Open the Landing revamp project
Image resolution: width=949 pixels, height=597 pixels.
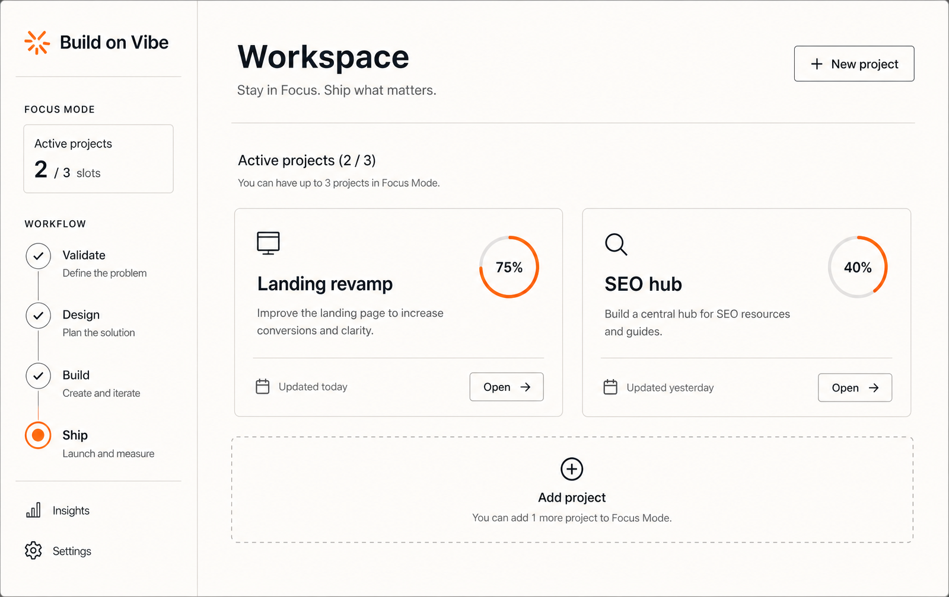coord(507,387)
